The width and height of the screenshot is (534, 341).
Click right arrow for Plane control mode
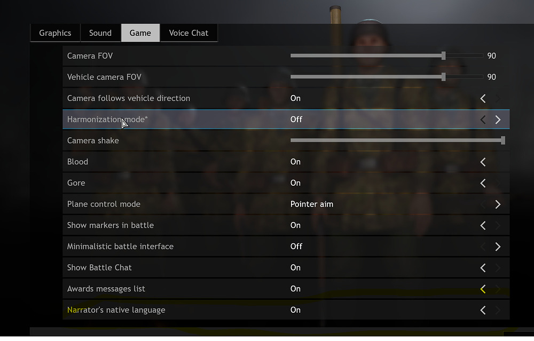pos(498,204)
